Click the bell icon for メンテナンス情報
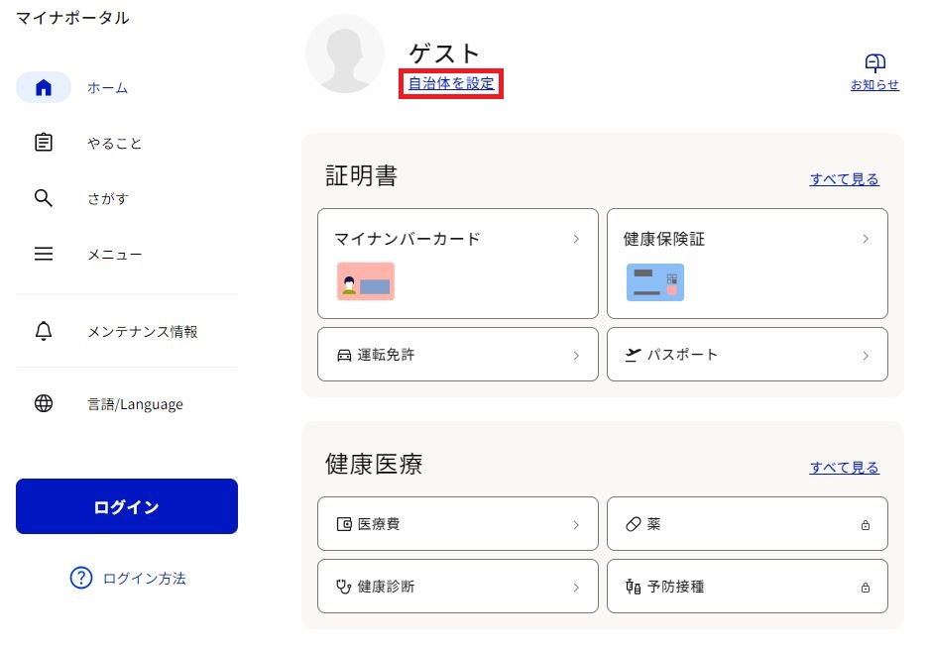The image size is (930, 648). pyautogui.click(x=44, y=331)
